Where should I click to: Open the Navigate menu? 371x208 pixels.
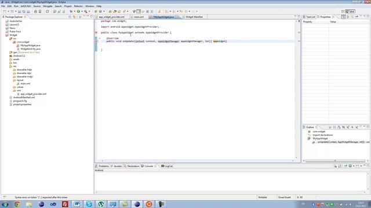pyautogui.click(x=48, y=6)
